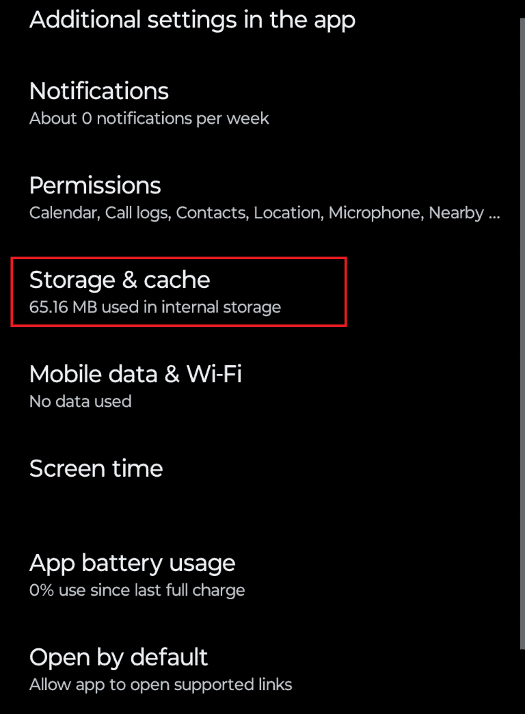Click 'Location' in the permissions summary
The width and height of the screenshot is (525, 714).
tap(288, 213)
